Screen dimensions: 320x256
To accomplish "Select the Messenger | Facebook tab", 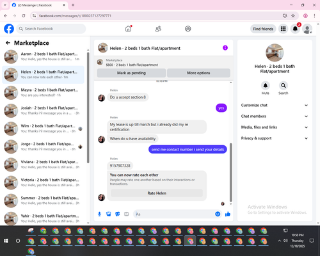I will pyautogui.click(x=38, y=5).
